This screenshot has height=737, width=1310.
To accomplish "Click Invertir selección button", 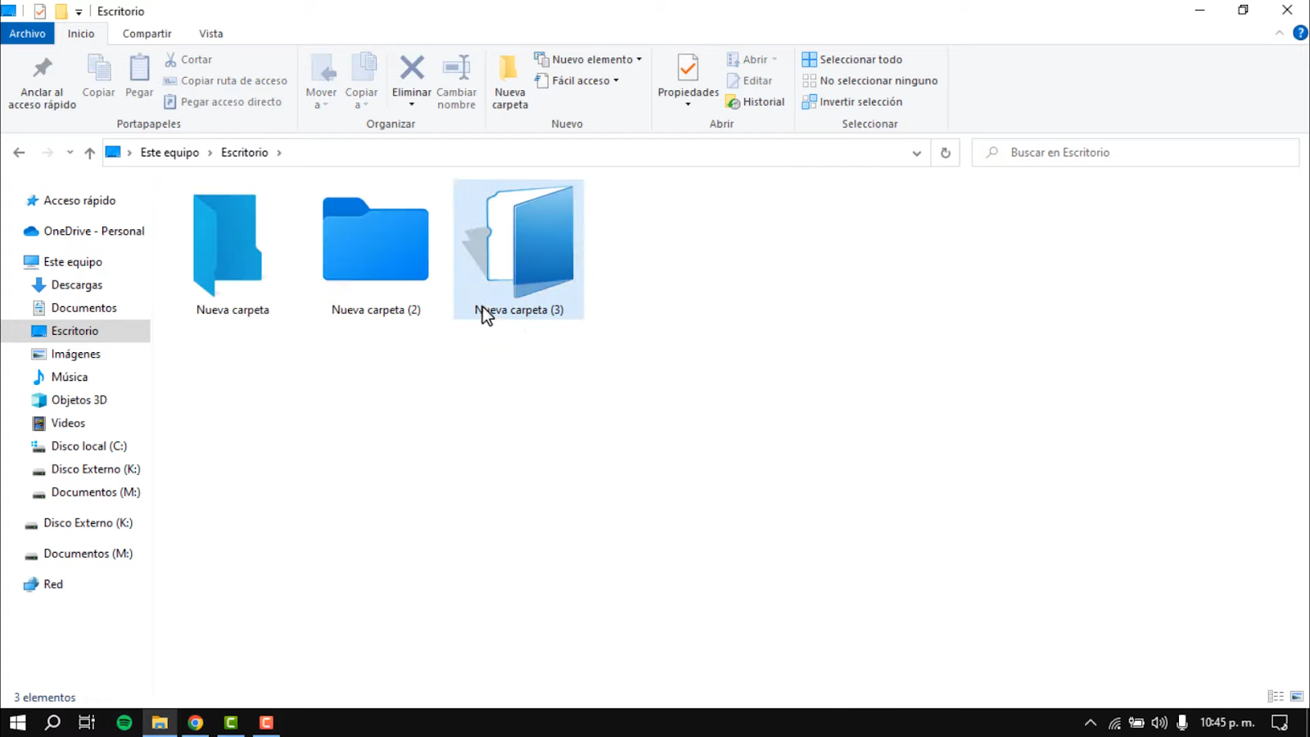I will pyautogui.click(x=852, y=102).
